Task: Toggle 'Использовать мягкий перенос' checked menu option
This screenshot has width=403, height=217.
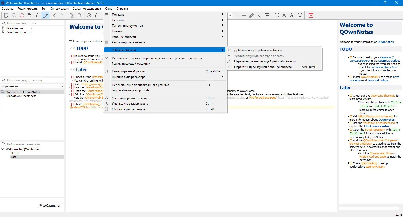Action: coord(165,58)
